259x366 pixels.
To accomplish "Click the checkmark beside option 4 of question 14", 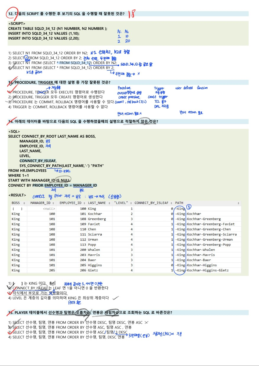I will pos(115,297).
